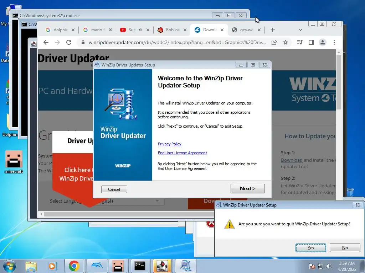Close the Download tab
The height and width of the screenshot is (273, 365).
(222, 30)
